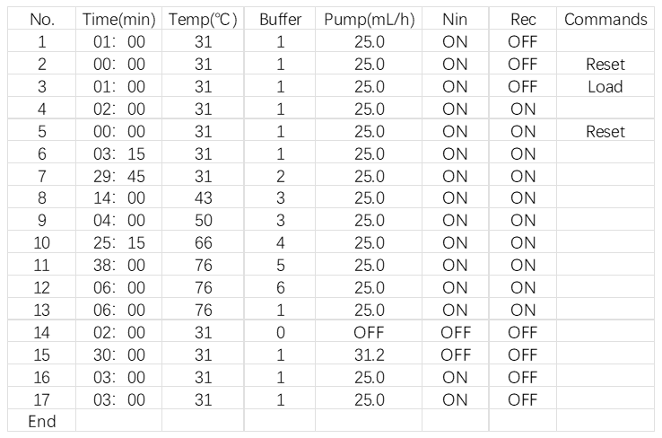Edit the temperature 43 cell in row 8
Screen dimensions: 662x438
pyautogui.click(x=203, y=197)
